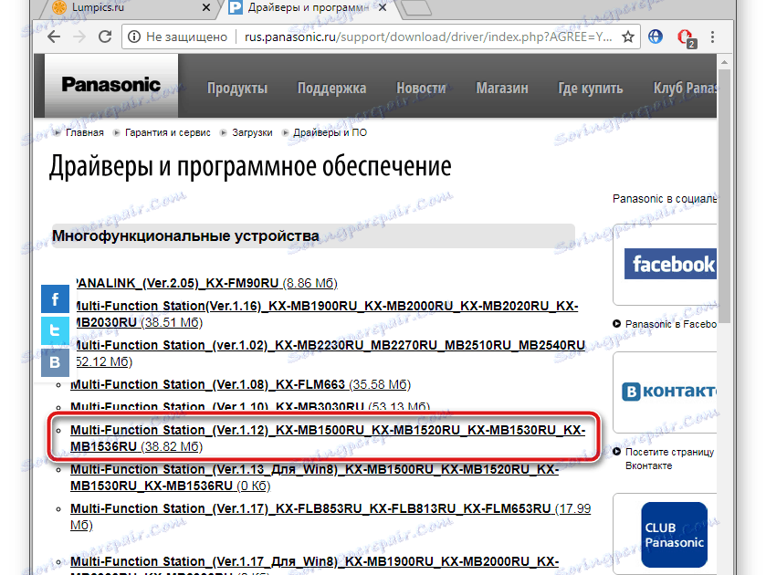Close the Lumpics.ru tab
The image size is (766, 575).
pos(206,8)
